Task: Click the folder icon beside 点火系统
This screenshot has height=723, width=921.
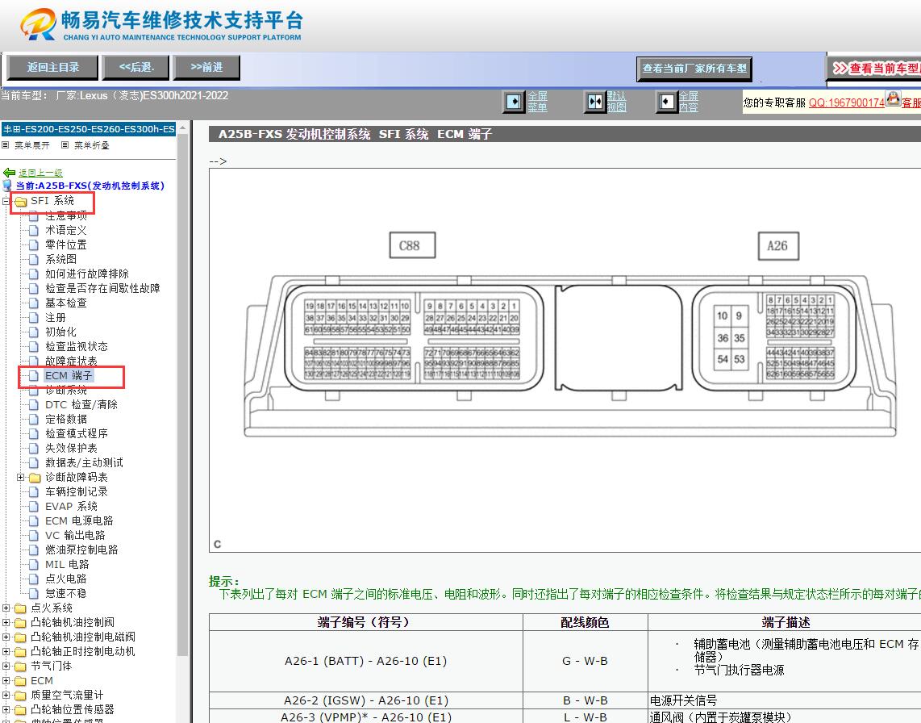Action: pos(20,608)
